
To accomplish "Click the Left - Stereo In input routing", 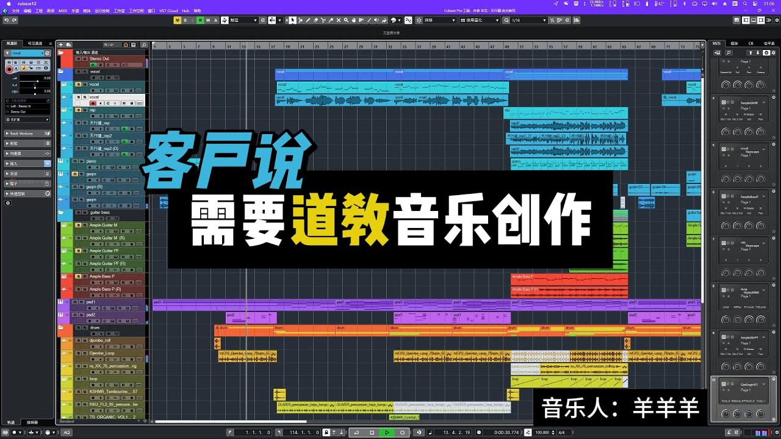I will (x=27, y=106).
